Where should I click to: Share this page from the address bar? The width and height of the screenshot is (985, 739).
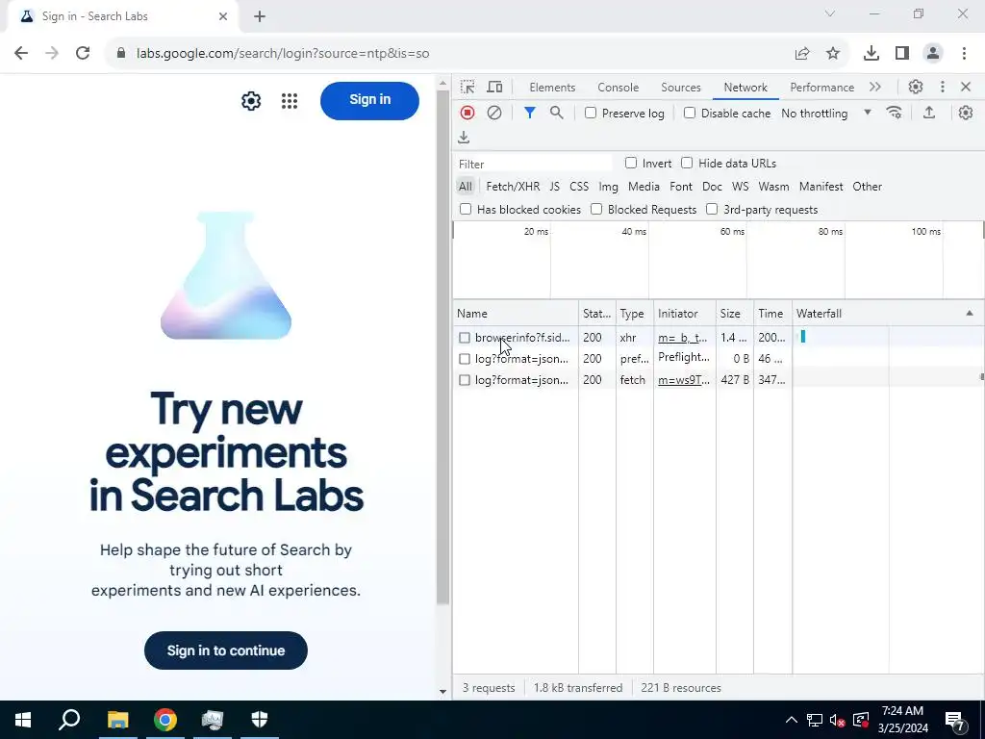802,53
